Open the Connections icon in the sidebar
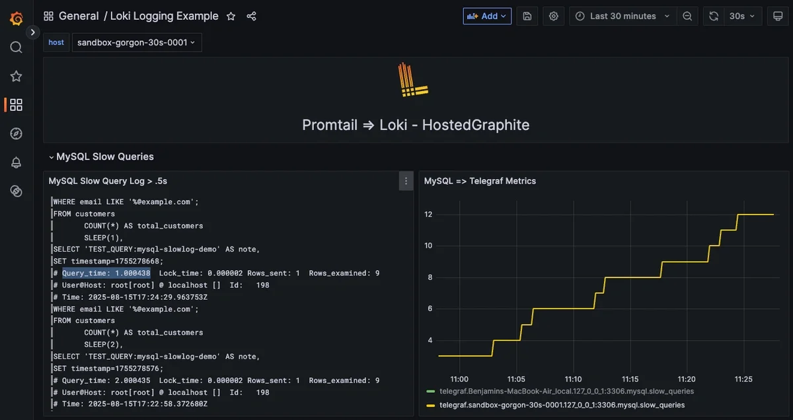 (x=17, y=191)
